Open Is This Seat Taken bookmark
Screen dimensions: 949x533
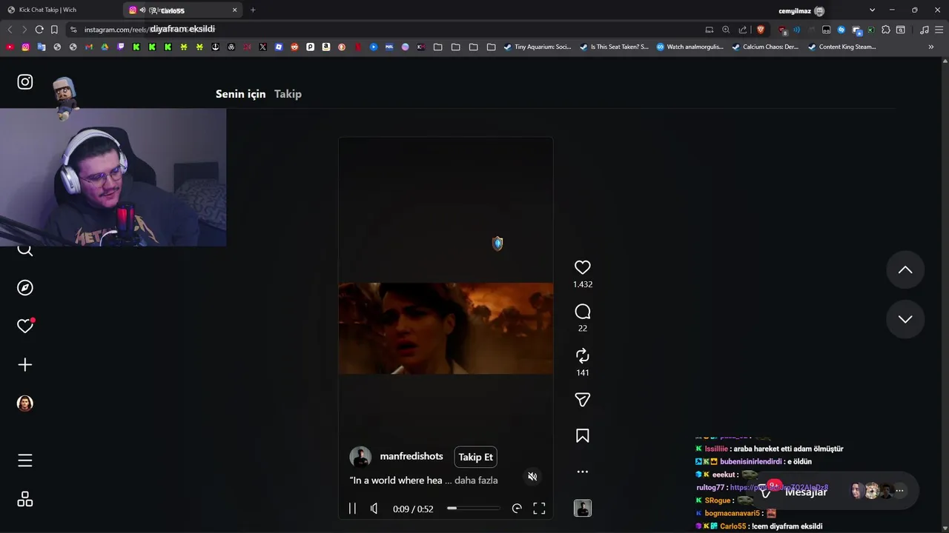[614, 47]
